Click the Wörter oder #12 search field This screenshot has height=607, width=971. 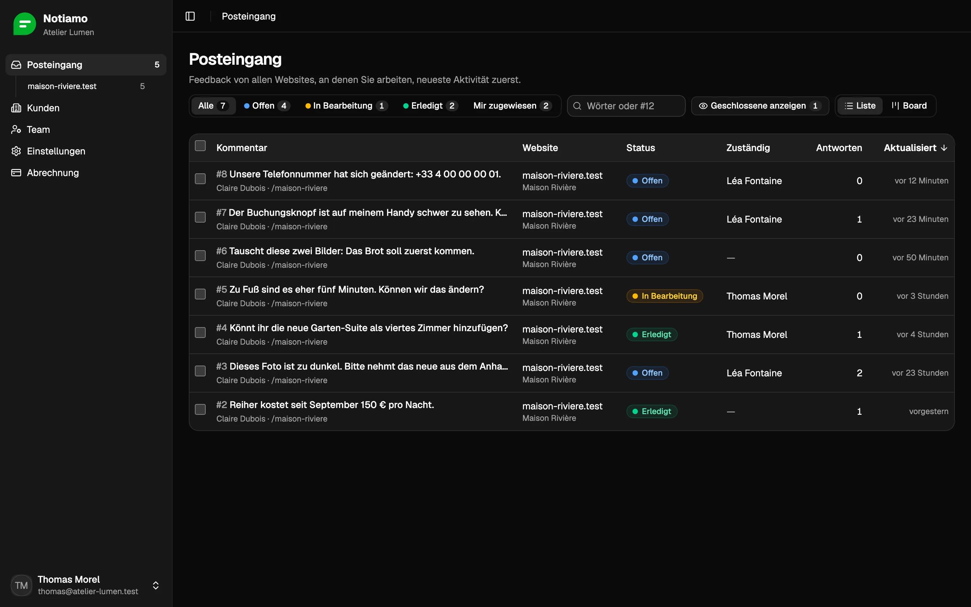626,106
